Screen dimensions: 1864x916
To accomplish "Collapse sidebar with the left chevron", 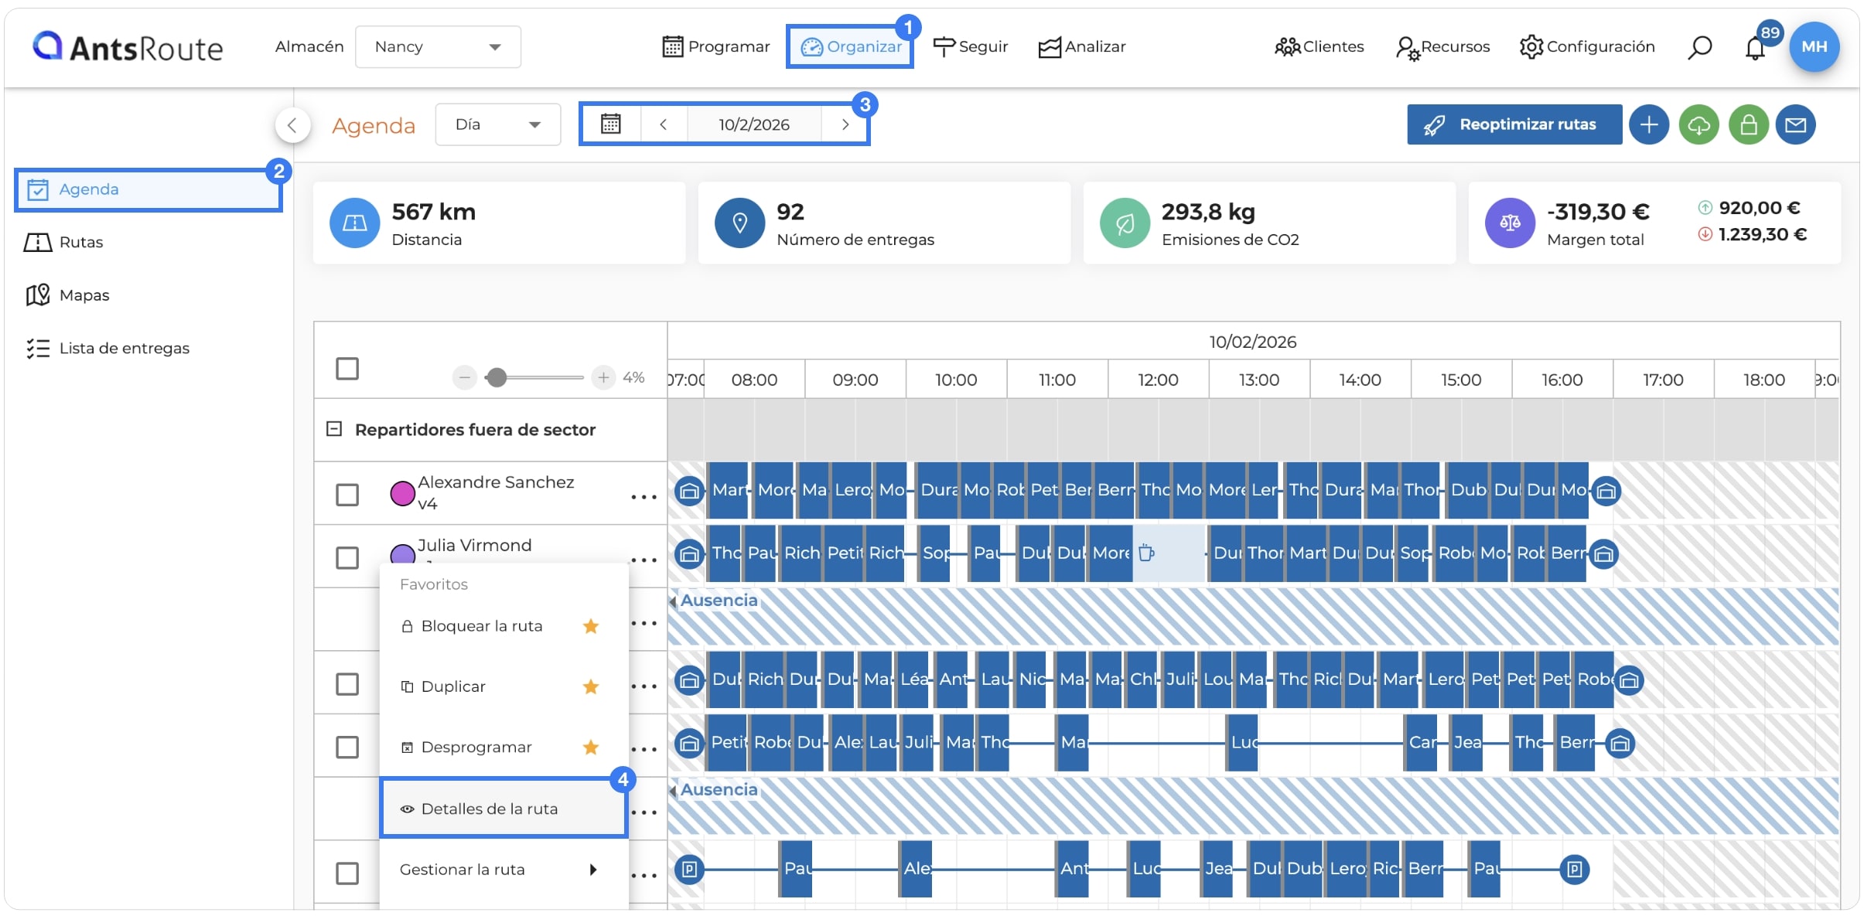I will [292, 124].
